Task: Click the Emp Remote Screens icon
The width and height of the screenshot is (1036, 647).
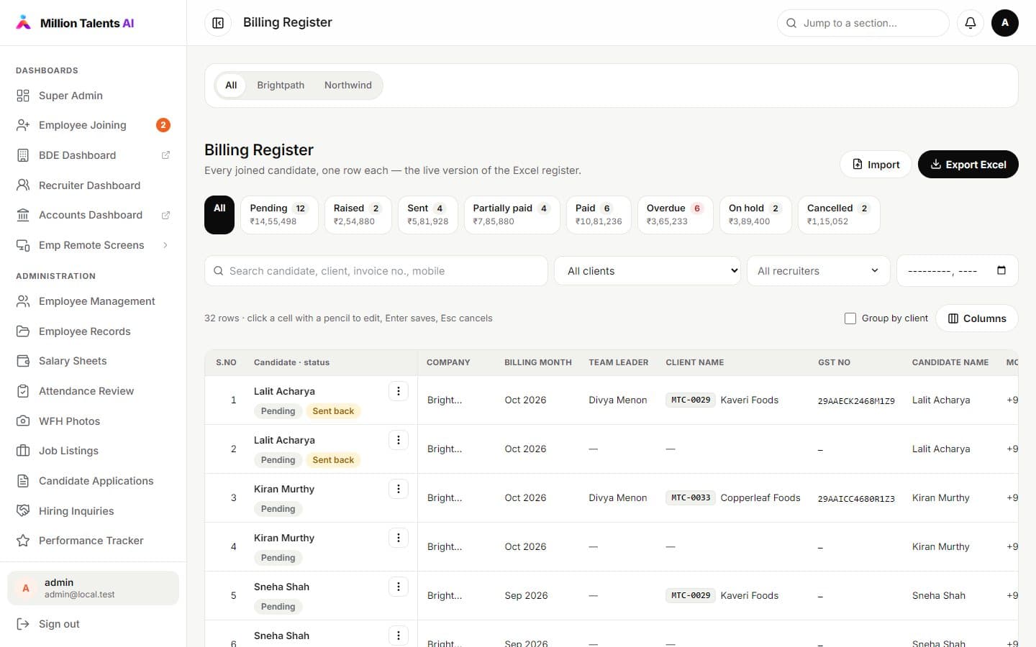Action: tap(23, 245)
